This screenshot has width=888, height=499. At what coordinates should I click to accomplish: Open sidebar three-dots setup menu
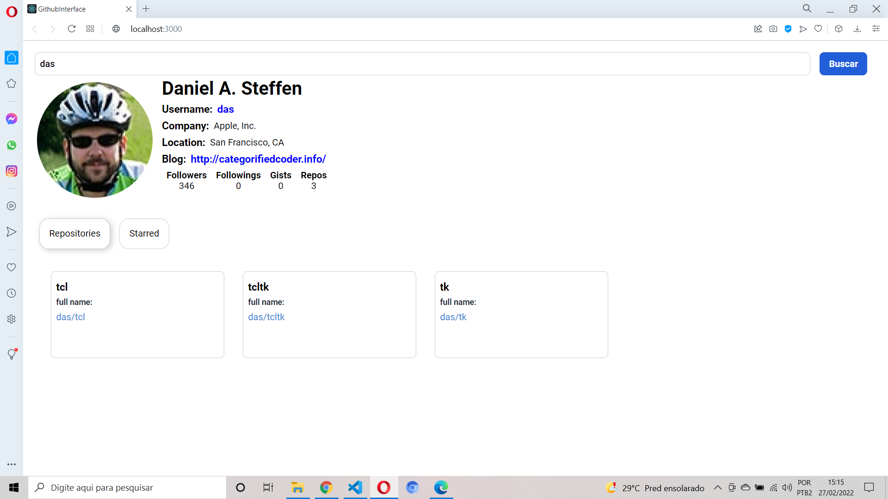pos(12,464)
